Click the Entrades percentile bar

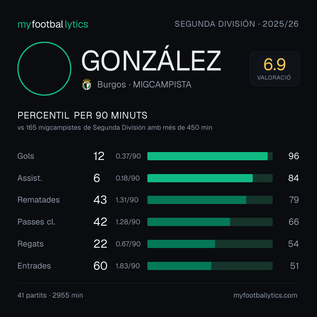tap(210, 266)
